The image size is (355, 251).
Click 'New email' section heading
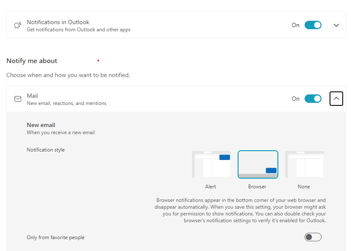pyautogui.click(x=41, y=125)
